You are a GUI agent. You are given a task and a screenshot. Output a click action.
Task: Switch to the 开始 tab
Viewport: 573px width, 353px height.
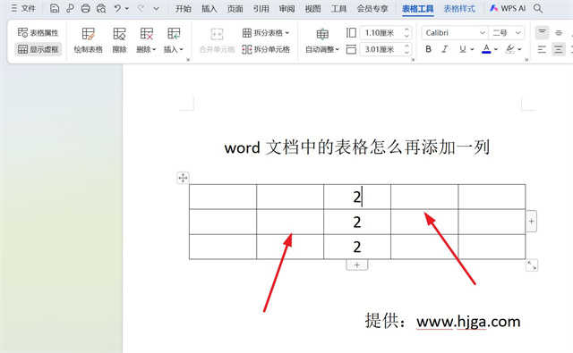183,8
